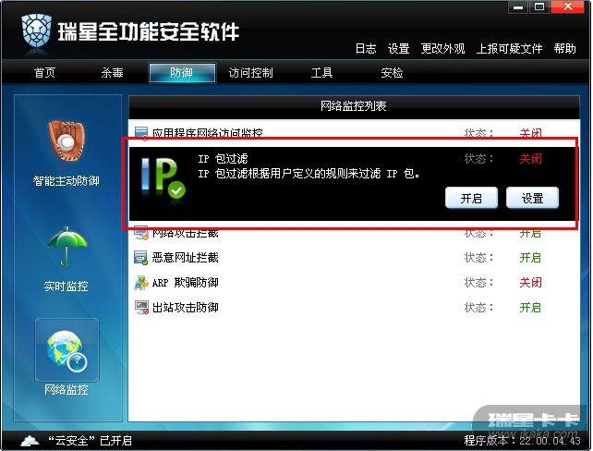Viewport: 593px width, 451px height.
Task: Select 恶意网址拦截 list row
Action: pyautogui.click(x=354, y=258)
